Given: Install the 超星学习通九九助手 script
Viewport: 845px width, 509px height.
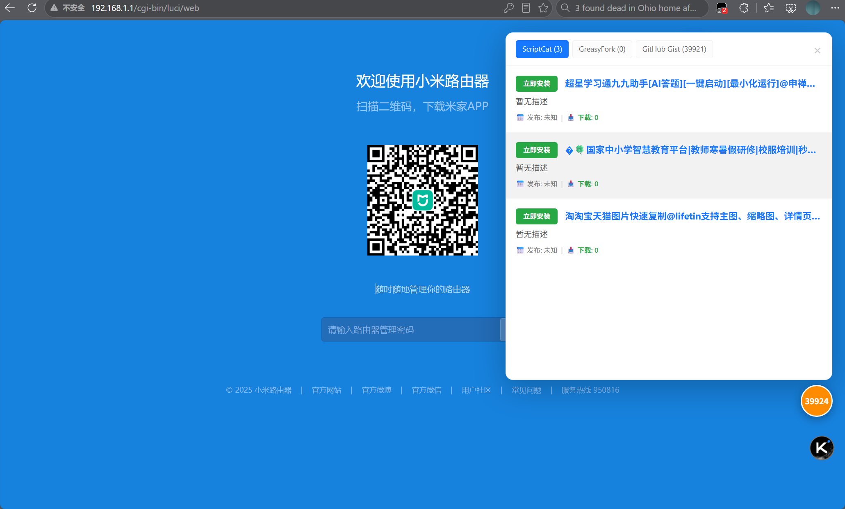Looking at the screenshot, I should [x=536, y=84].
